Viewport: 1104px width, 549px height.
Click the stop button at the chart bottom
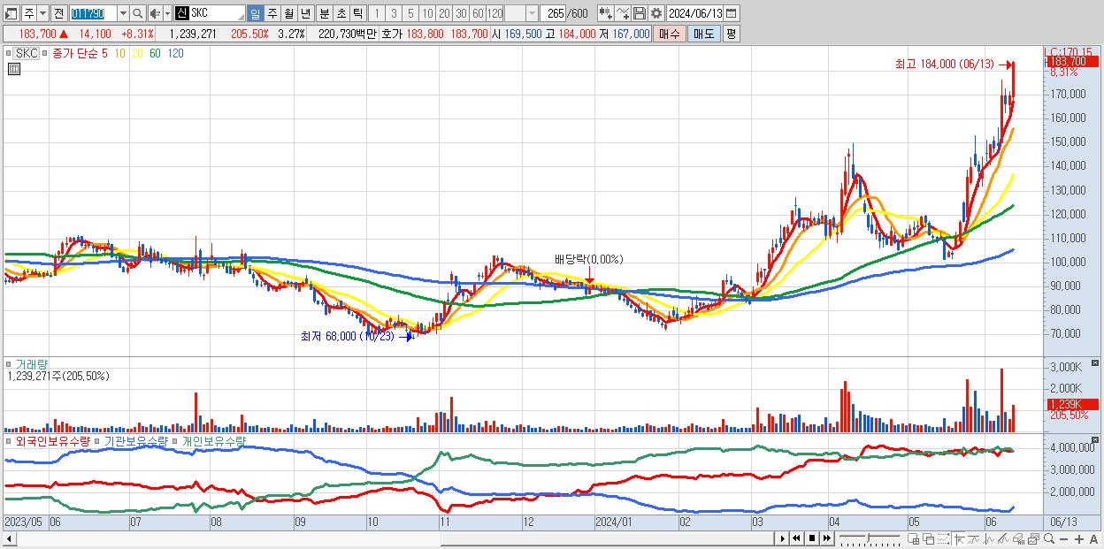tap(811, 538)
